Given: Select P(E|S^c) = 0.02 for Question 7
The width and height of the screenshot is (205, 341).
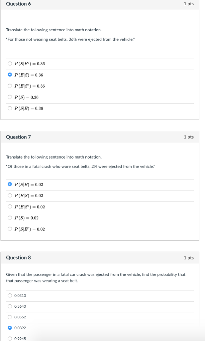Looking at the screenshot, I should tap(10, 207).
